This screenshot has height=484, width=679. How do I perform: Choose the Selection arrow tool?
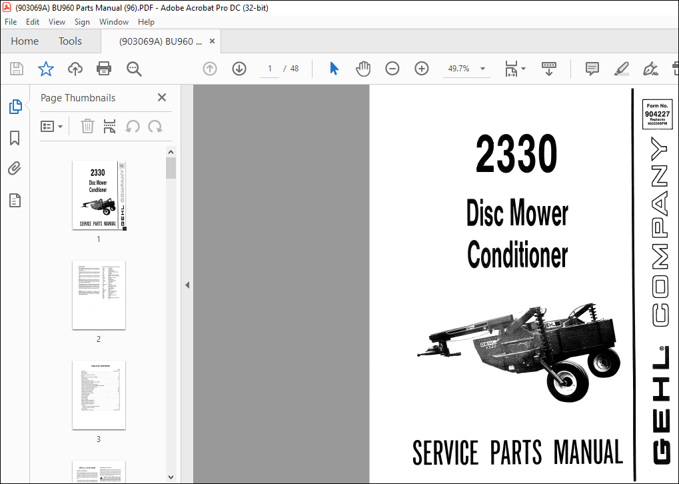[334, 69]
